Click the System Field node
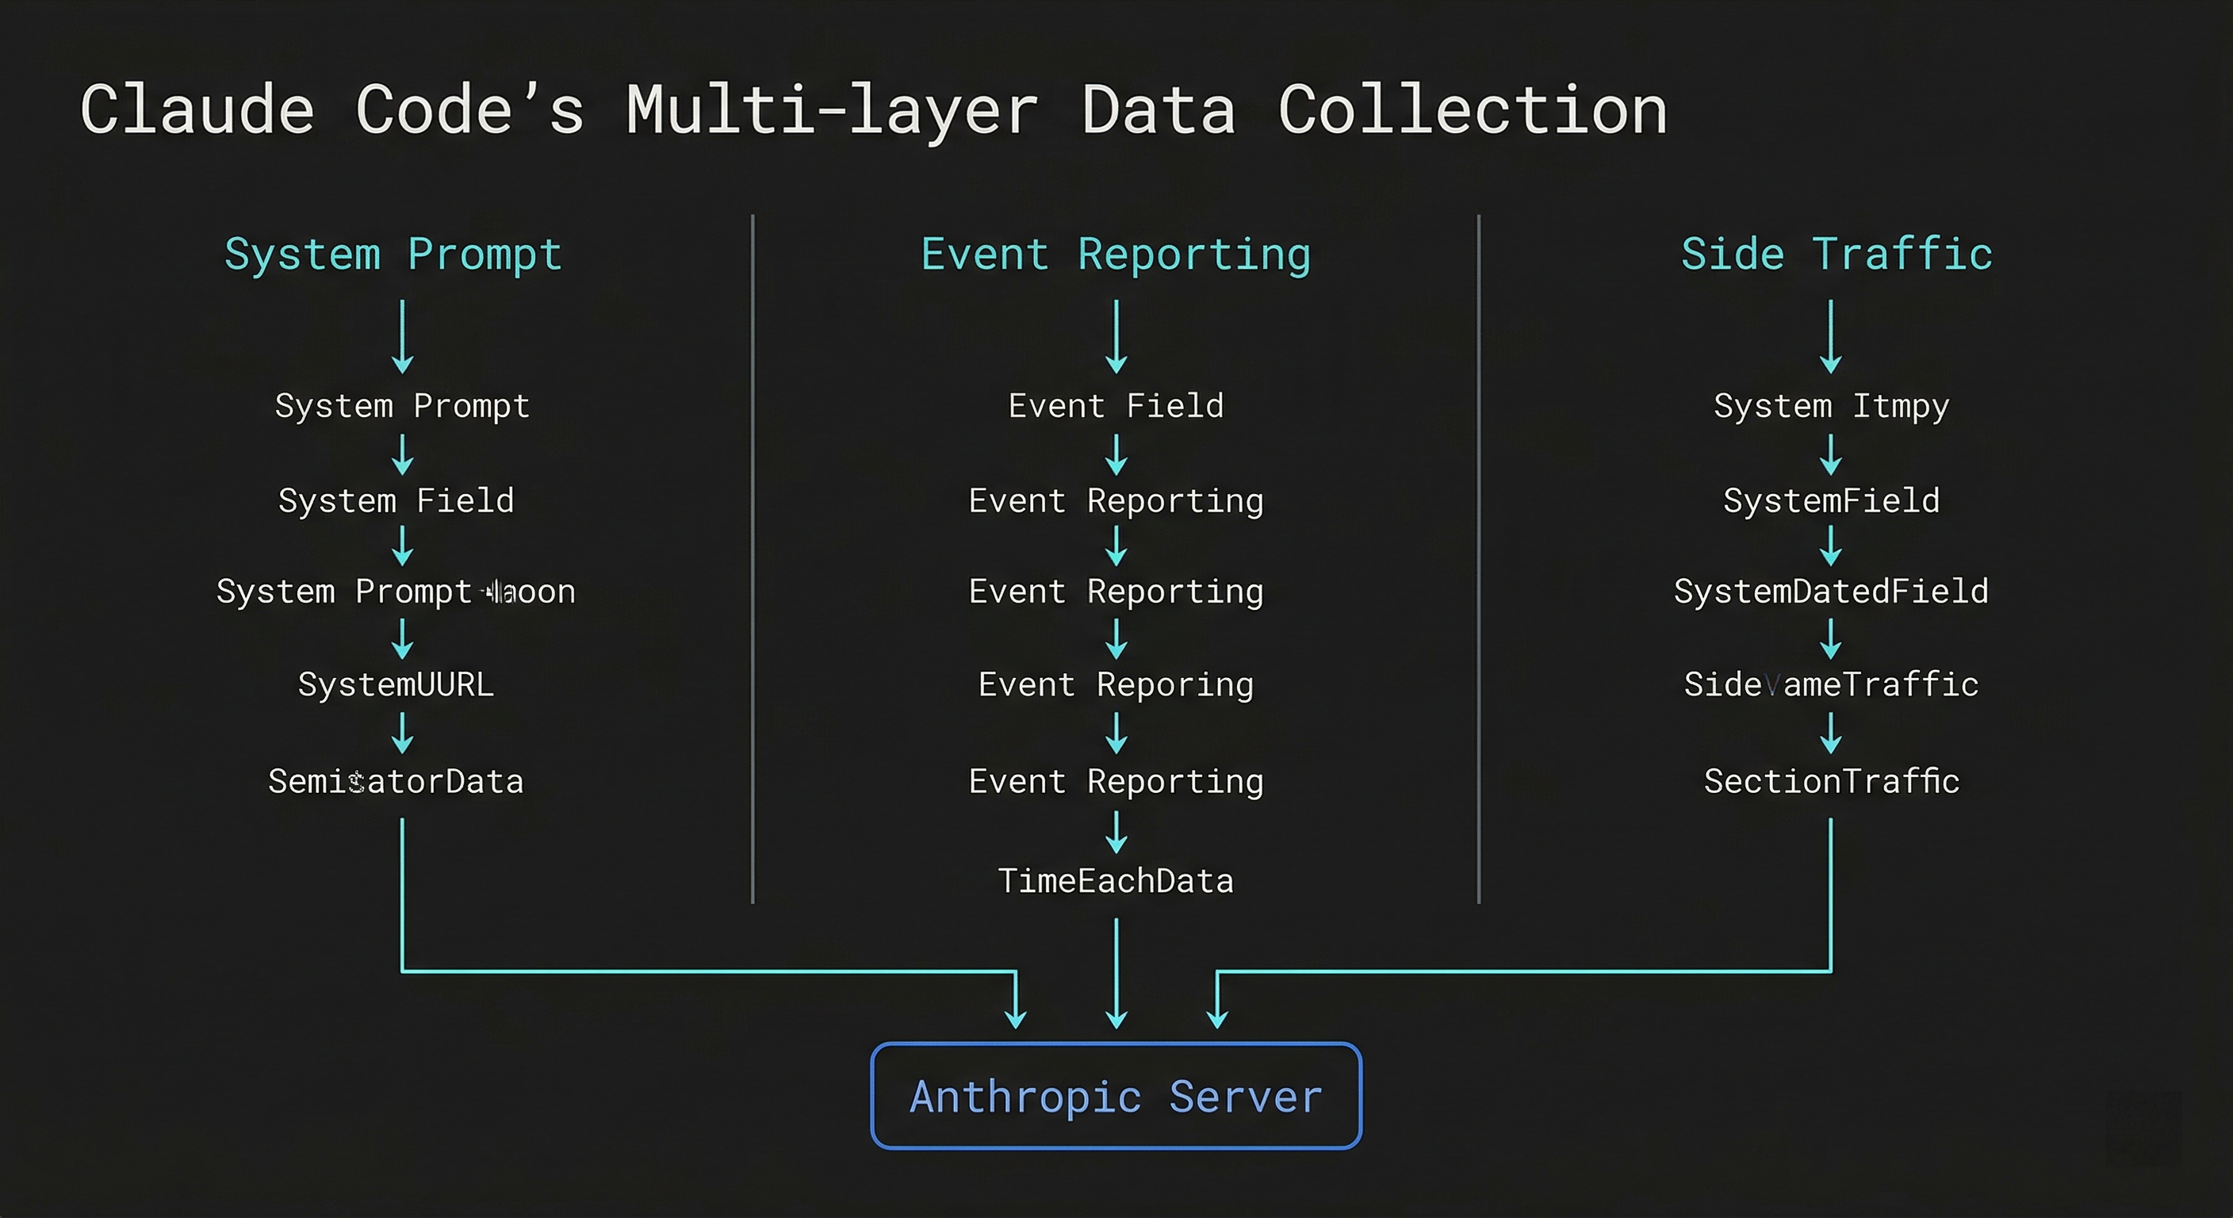 tap(396, 501)
